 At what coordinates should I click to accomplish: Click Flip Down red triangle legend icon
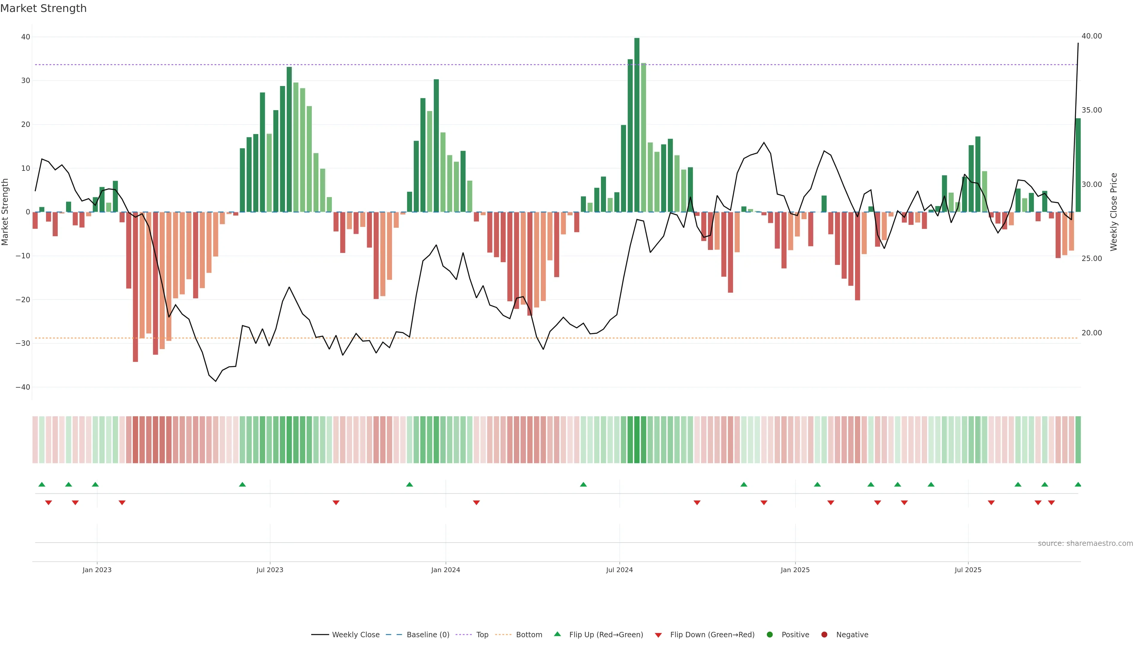[x=658, y=635]
